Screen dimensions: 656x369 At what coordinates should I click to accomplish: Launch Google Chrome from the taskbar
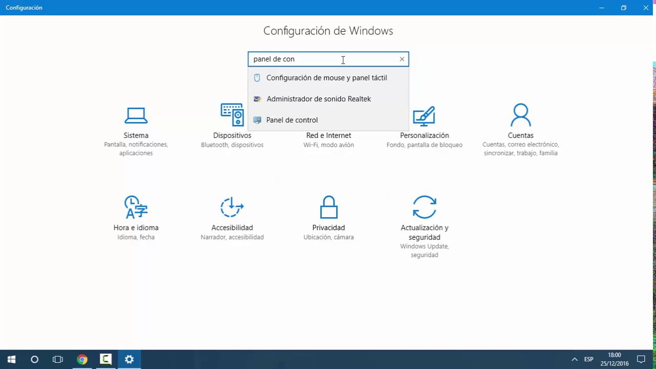coord(82,359)
